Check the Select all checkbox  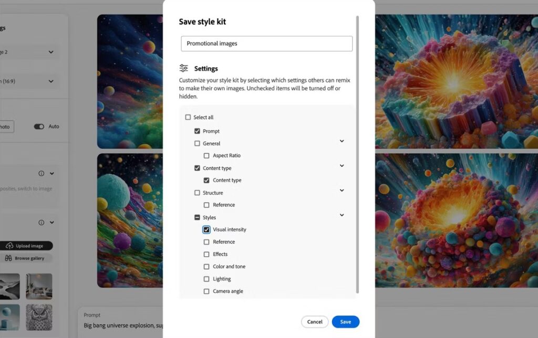[188, 117]
